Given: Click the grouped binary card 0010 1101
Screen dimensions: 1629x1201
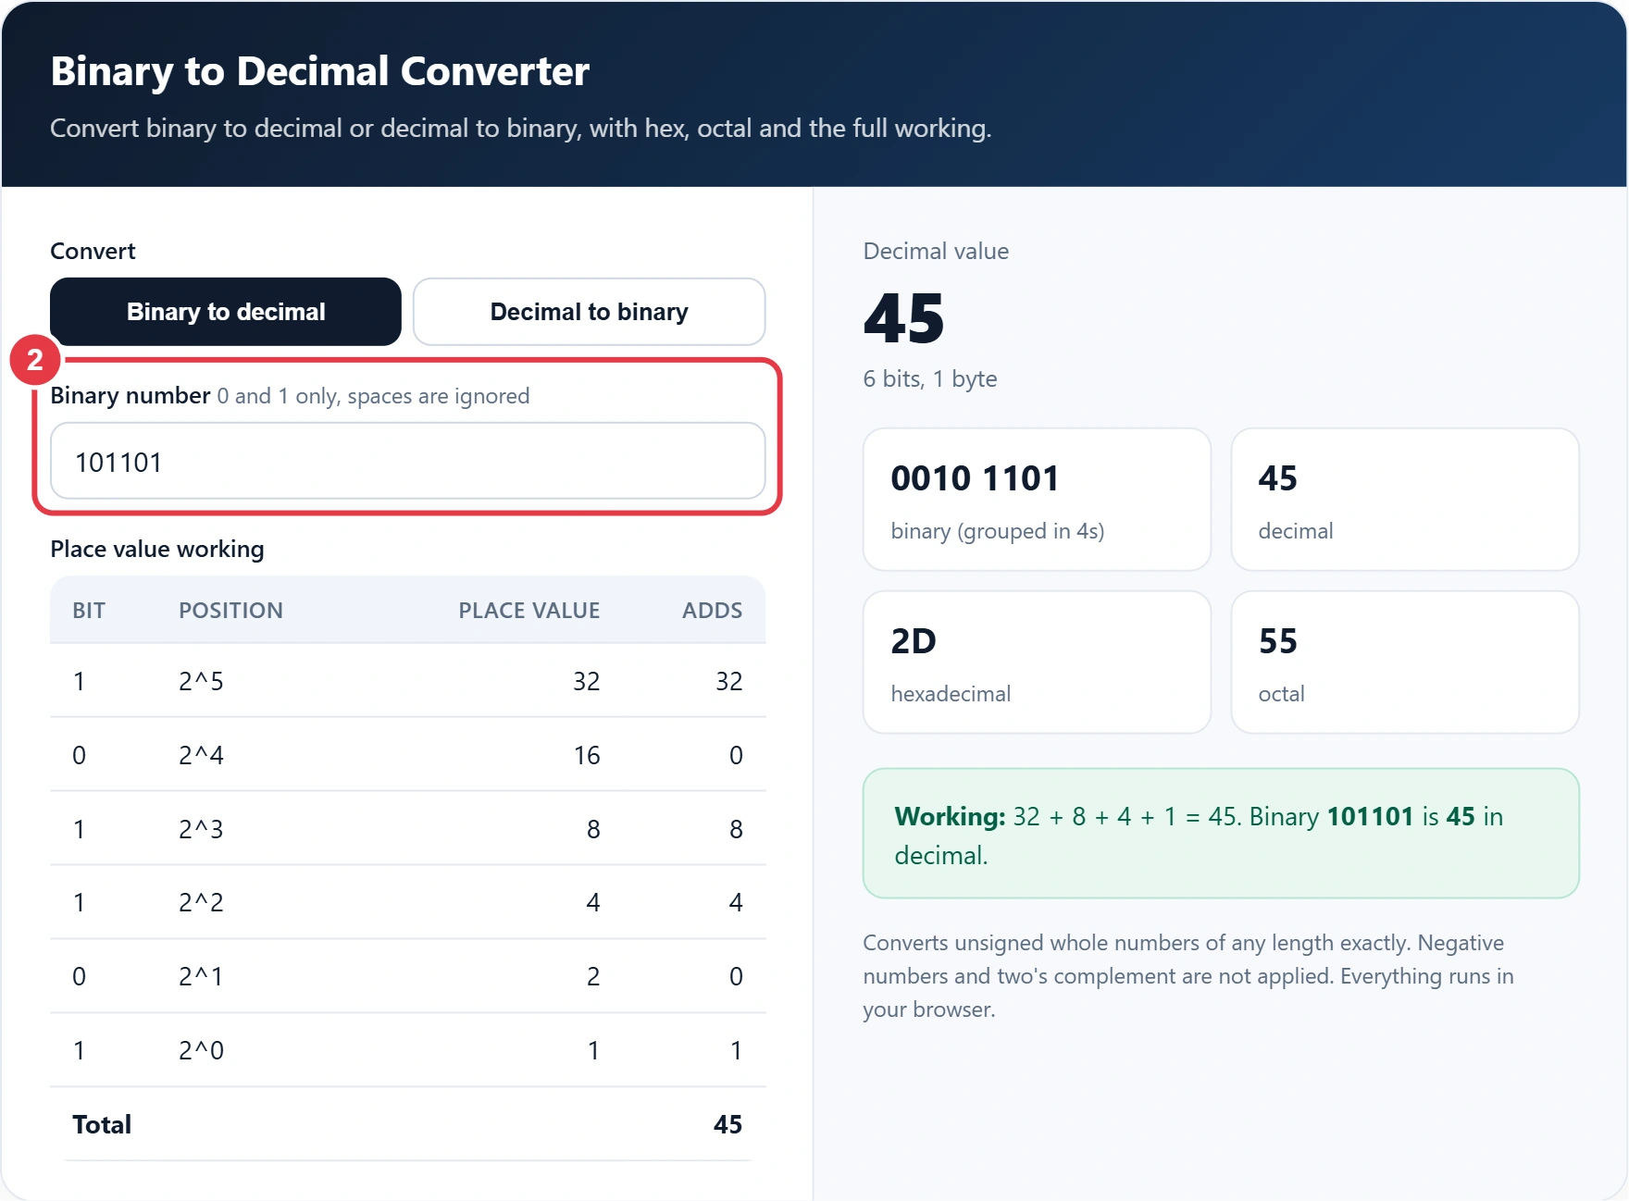Looking at the screenshot, I should click(1037, 500).
